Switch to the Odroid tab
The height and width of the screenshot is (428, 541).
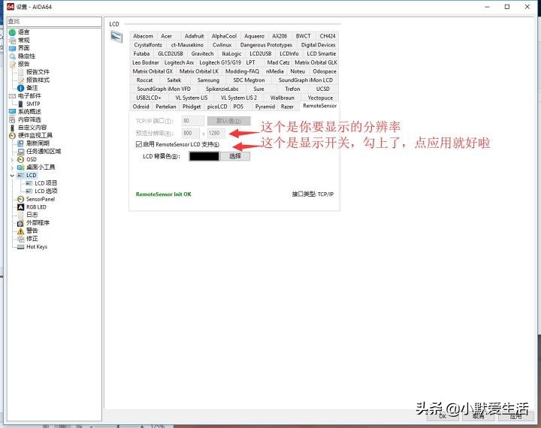tap(141, 107)
